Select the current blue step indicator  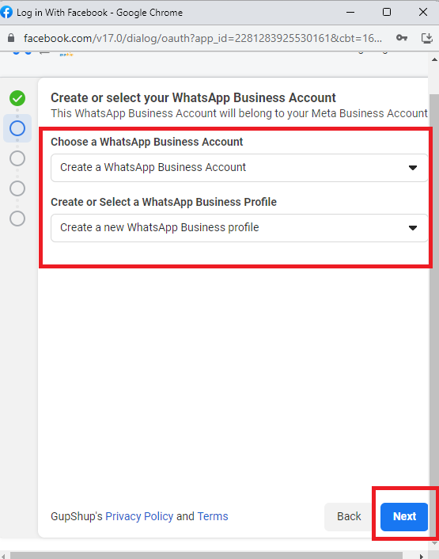click(17, 128)
